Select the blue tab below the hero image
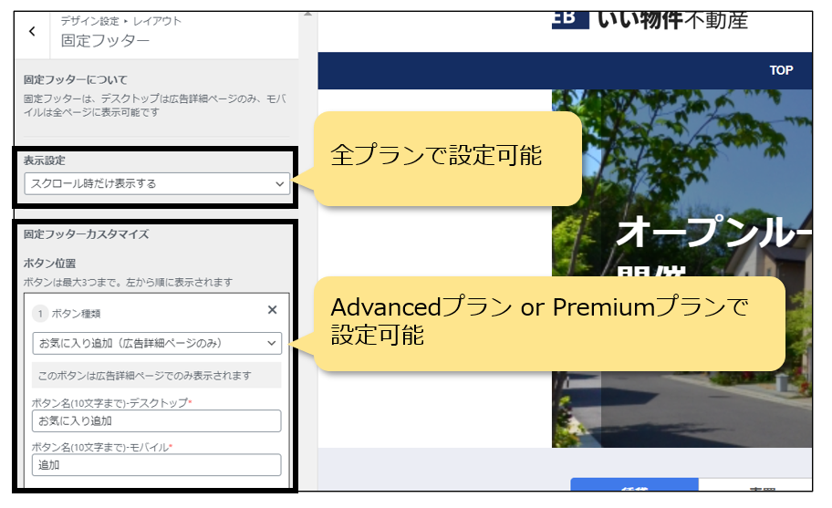 tap(634, 485)
